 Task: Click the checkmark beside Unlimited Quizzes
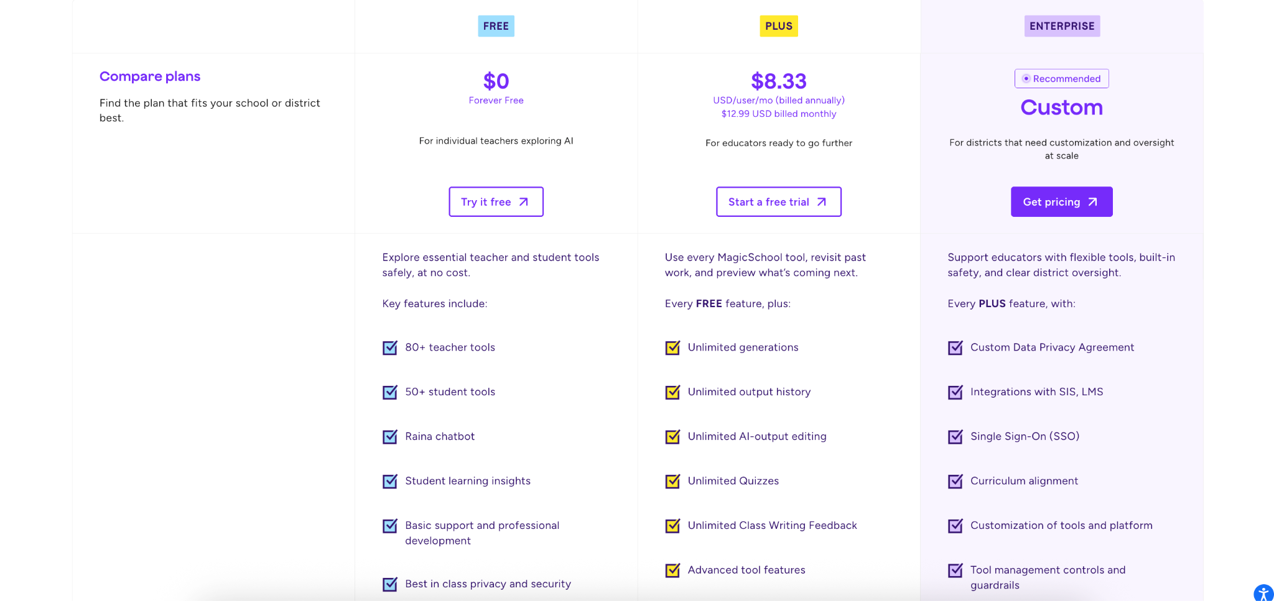(x=672, y=481)
